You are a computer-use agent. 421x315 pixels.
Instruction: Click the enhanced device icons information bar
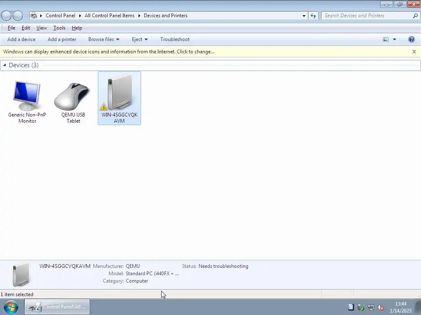pyautogui.click(x=109, y=52)
